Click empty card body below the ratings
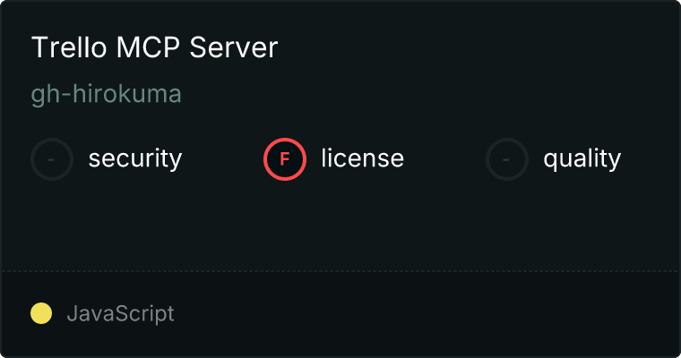The height and width of the screenshot is (358, 681). [x=340, y=224]
